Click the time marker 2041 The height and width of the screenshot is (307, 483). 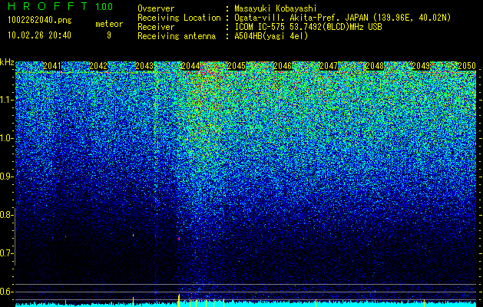coord(52,66)
